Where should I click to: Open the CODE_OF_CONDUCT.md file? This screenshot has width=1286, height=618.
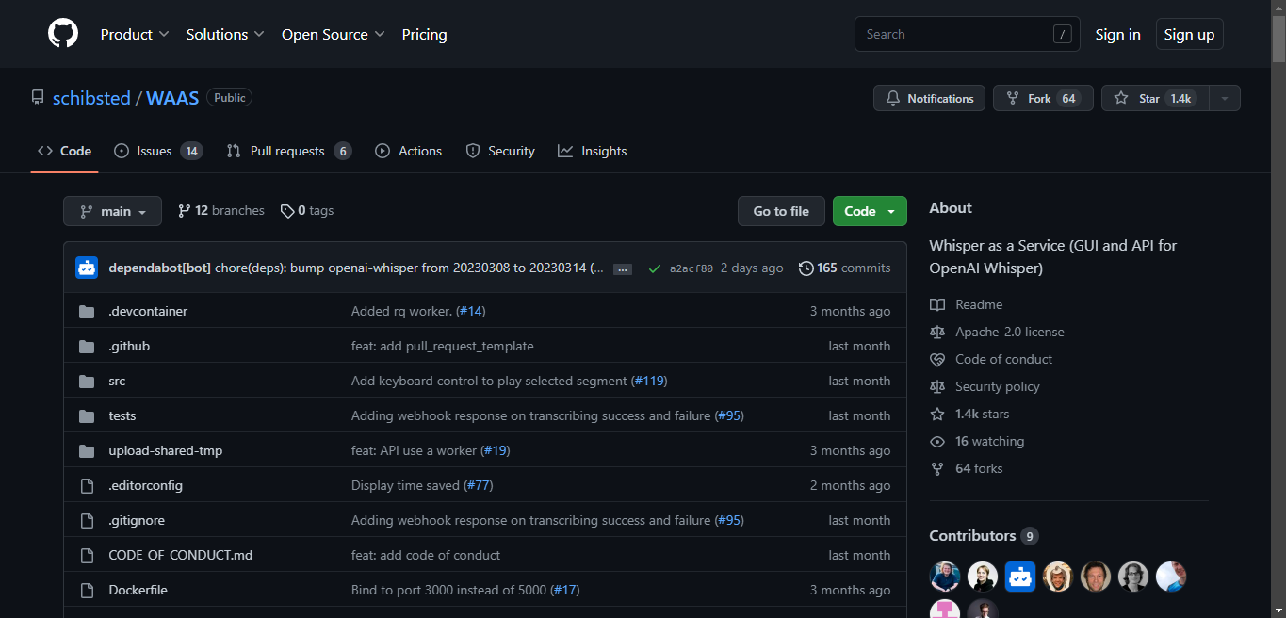pos(181,555)
